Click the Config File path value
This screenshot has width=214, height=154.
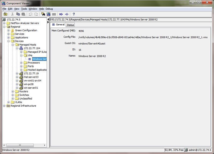click(143, 37)
